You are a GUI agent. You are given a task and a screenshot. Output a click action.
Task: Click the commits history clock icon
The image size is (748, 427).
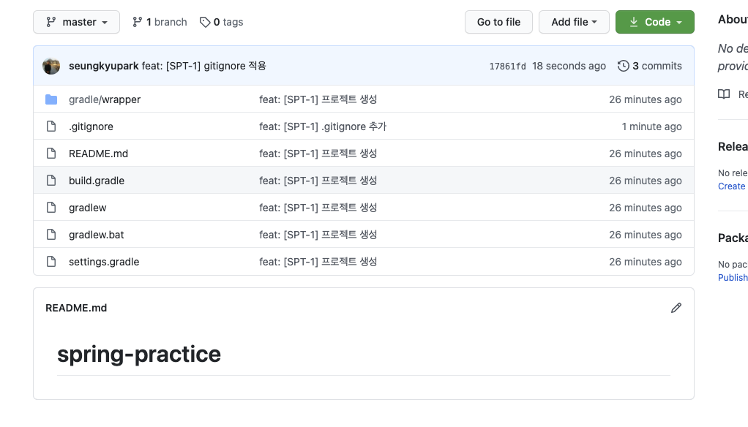623,66
